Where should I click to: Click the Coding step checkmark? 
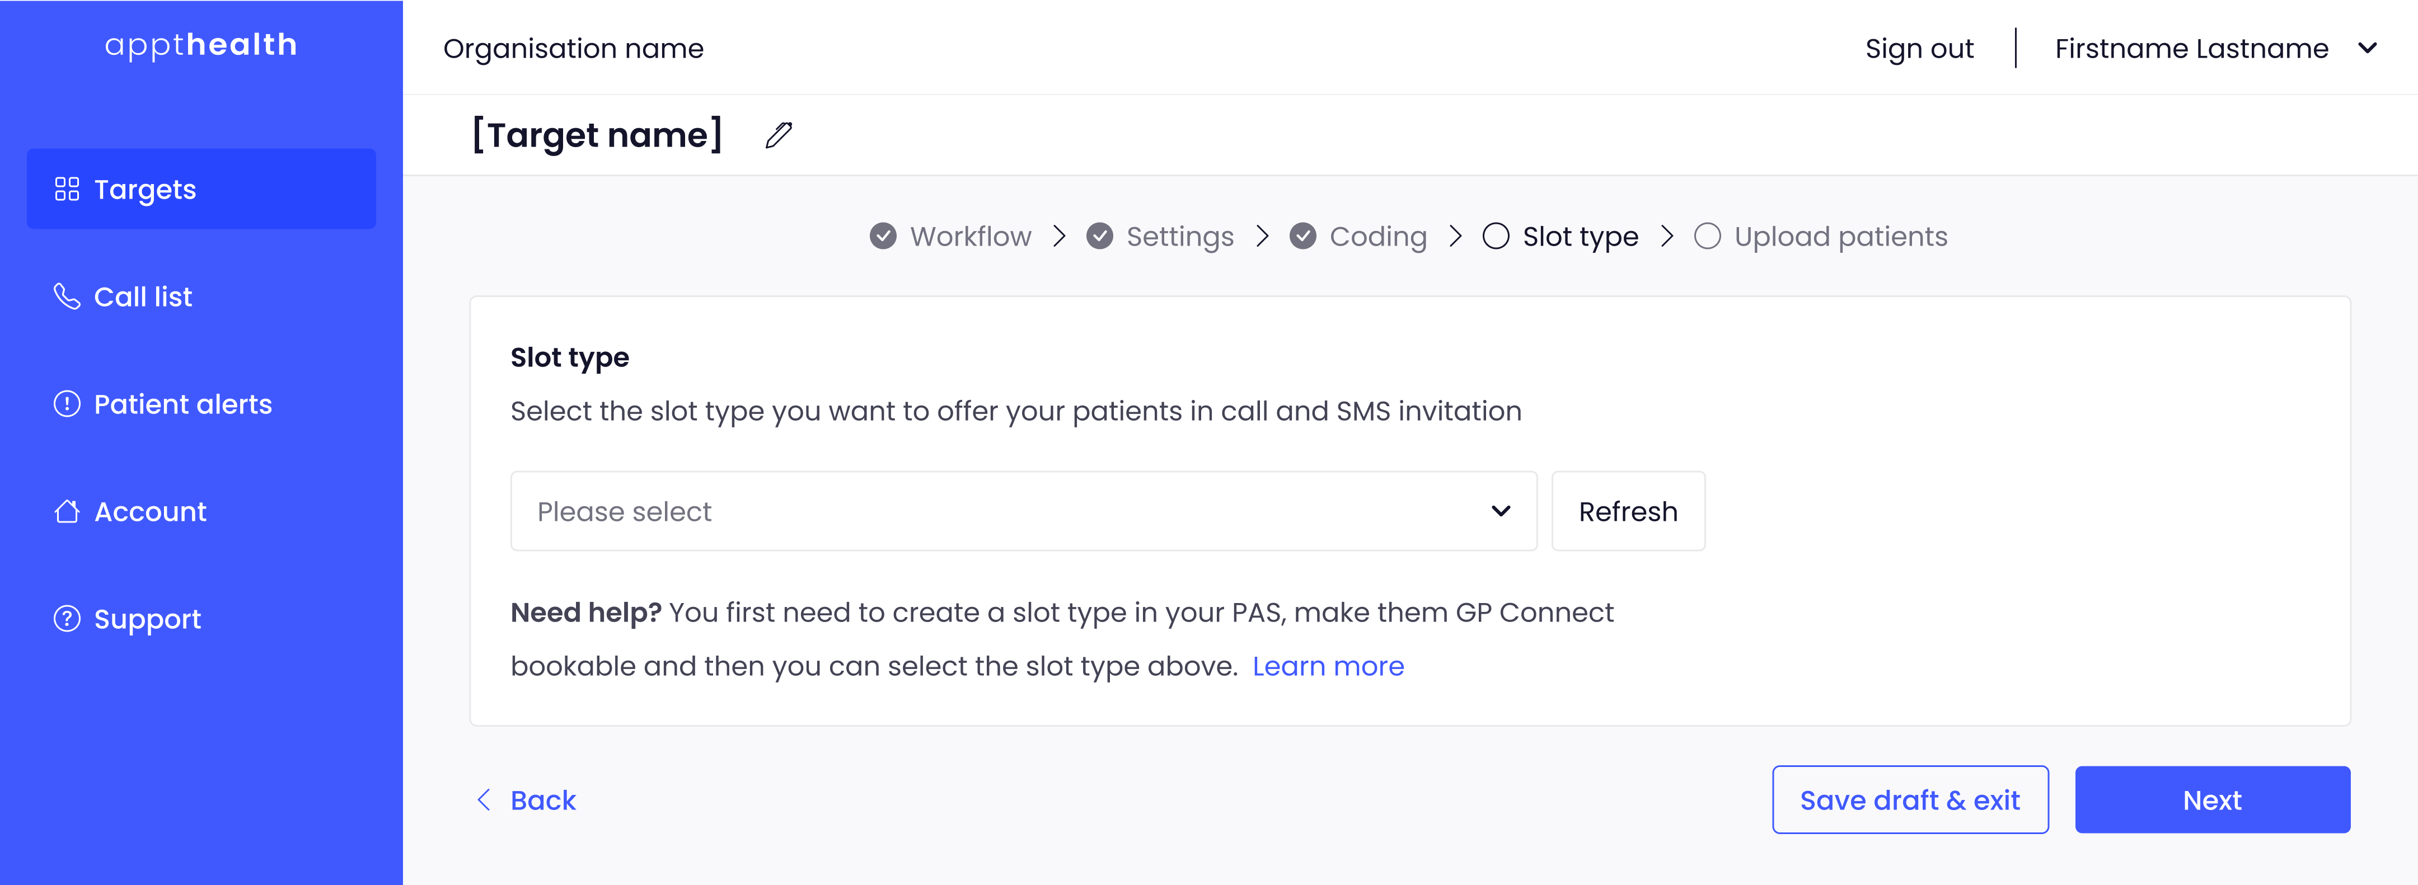1302,237
